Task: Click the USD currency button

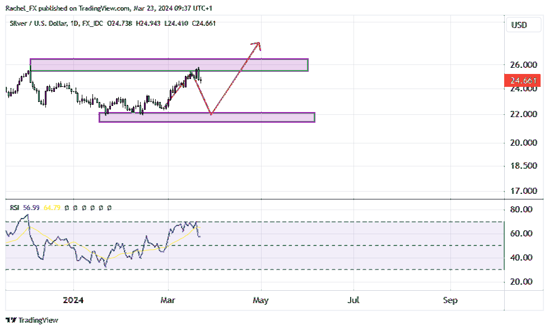Action: tap(523, 25)
